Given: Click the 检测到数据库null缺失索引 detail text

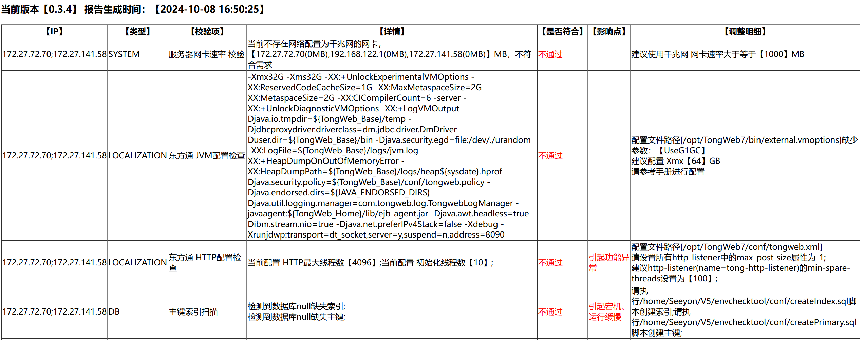Looking at the screenshot, I should (x=297, y=311).
